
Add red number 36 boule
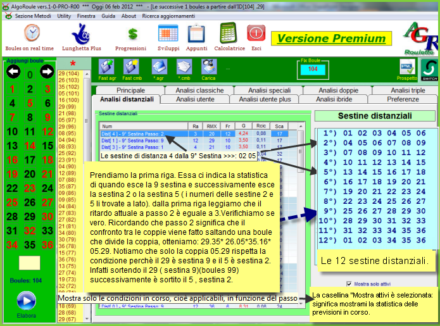point(47,245)
